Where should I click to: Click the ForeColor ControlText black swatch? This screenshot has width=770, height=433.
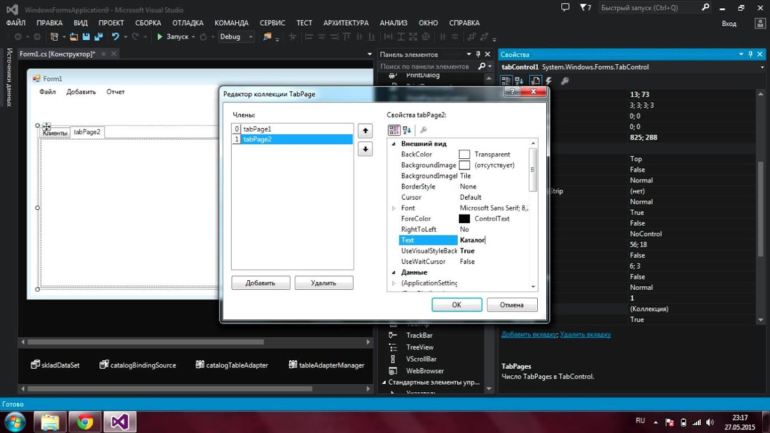[x=464, y=219]
